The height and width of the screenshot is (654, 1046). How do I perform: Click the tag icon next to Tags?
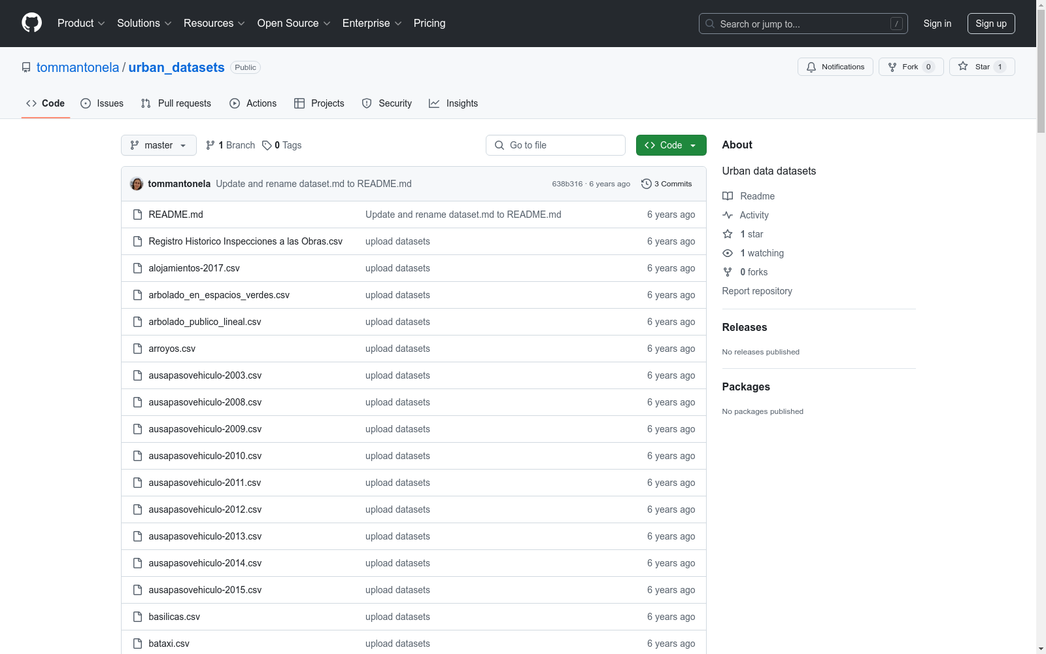(x=267, y=145)
